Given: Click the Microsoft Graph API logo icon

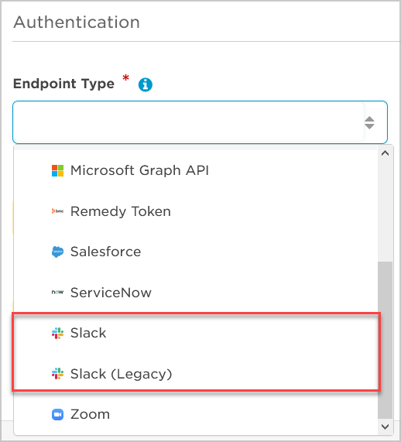Looking at the screenshot, I should (57, 170).
